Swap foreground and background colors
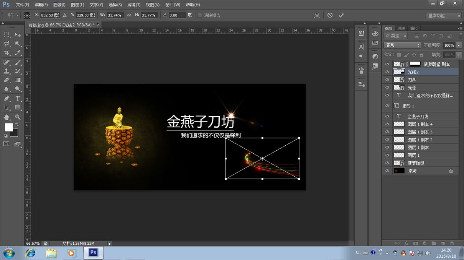 coord(17,125)
